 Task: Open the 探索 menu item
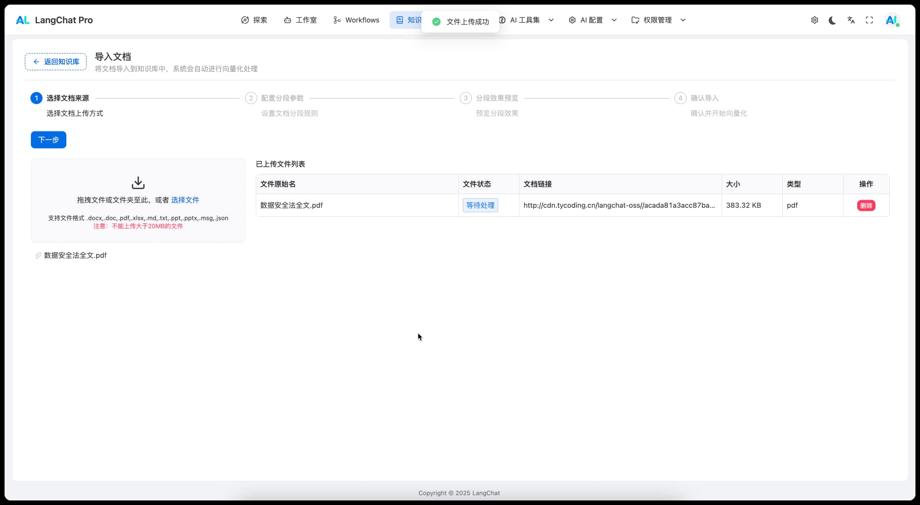click(x=254, y=20)
